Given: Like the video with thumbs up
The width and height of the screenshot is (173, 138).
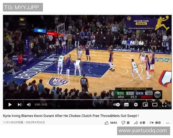Looking at the screenshot, I should click(x=107, y=123).
